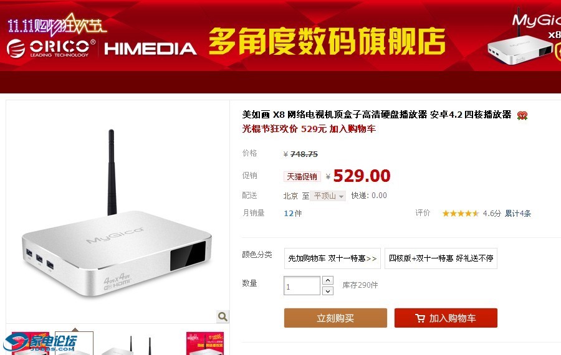Image resolution: width=561 pixels, height=355 pixels.
Task: Click the 11.11 shopping festival logo
Action: (56, 24)
